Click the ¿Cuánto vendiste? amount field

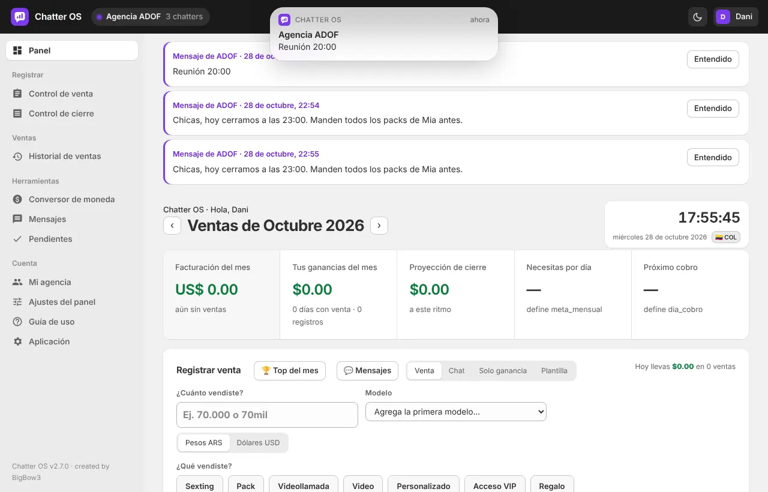[x=267, y=415]
